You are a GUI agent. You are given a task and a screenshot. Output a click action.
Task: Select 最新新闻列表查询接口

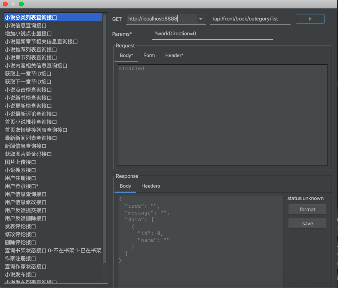53,138
